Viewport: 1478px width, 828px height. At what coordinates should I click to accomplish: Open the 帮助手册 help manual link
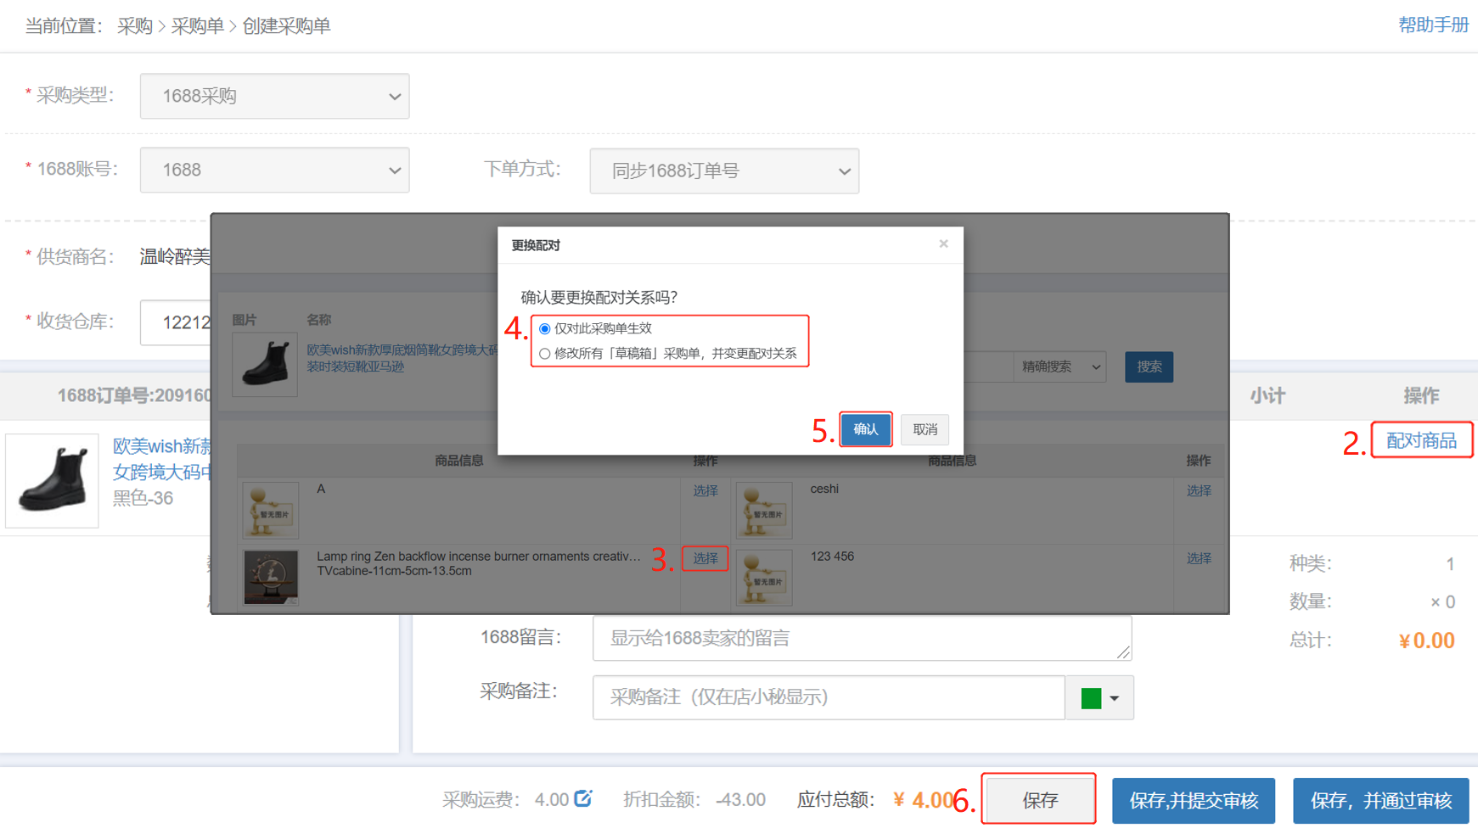click(x=1433, y=25)
